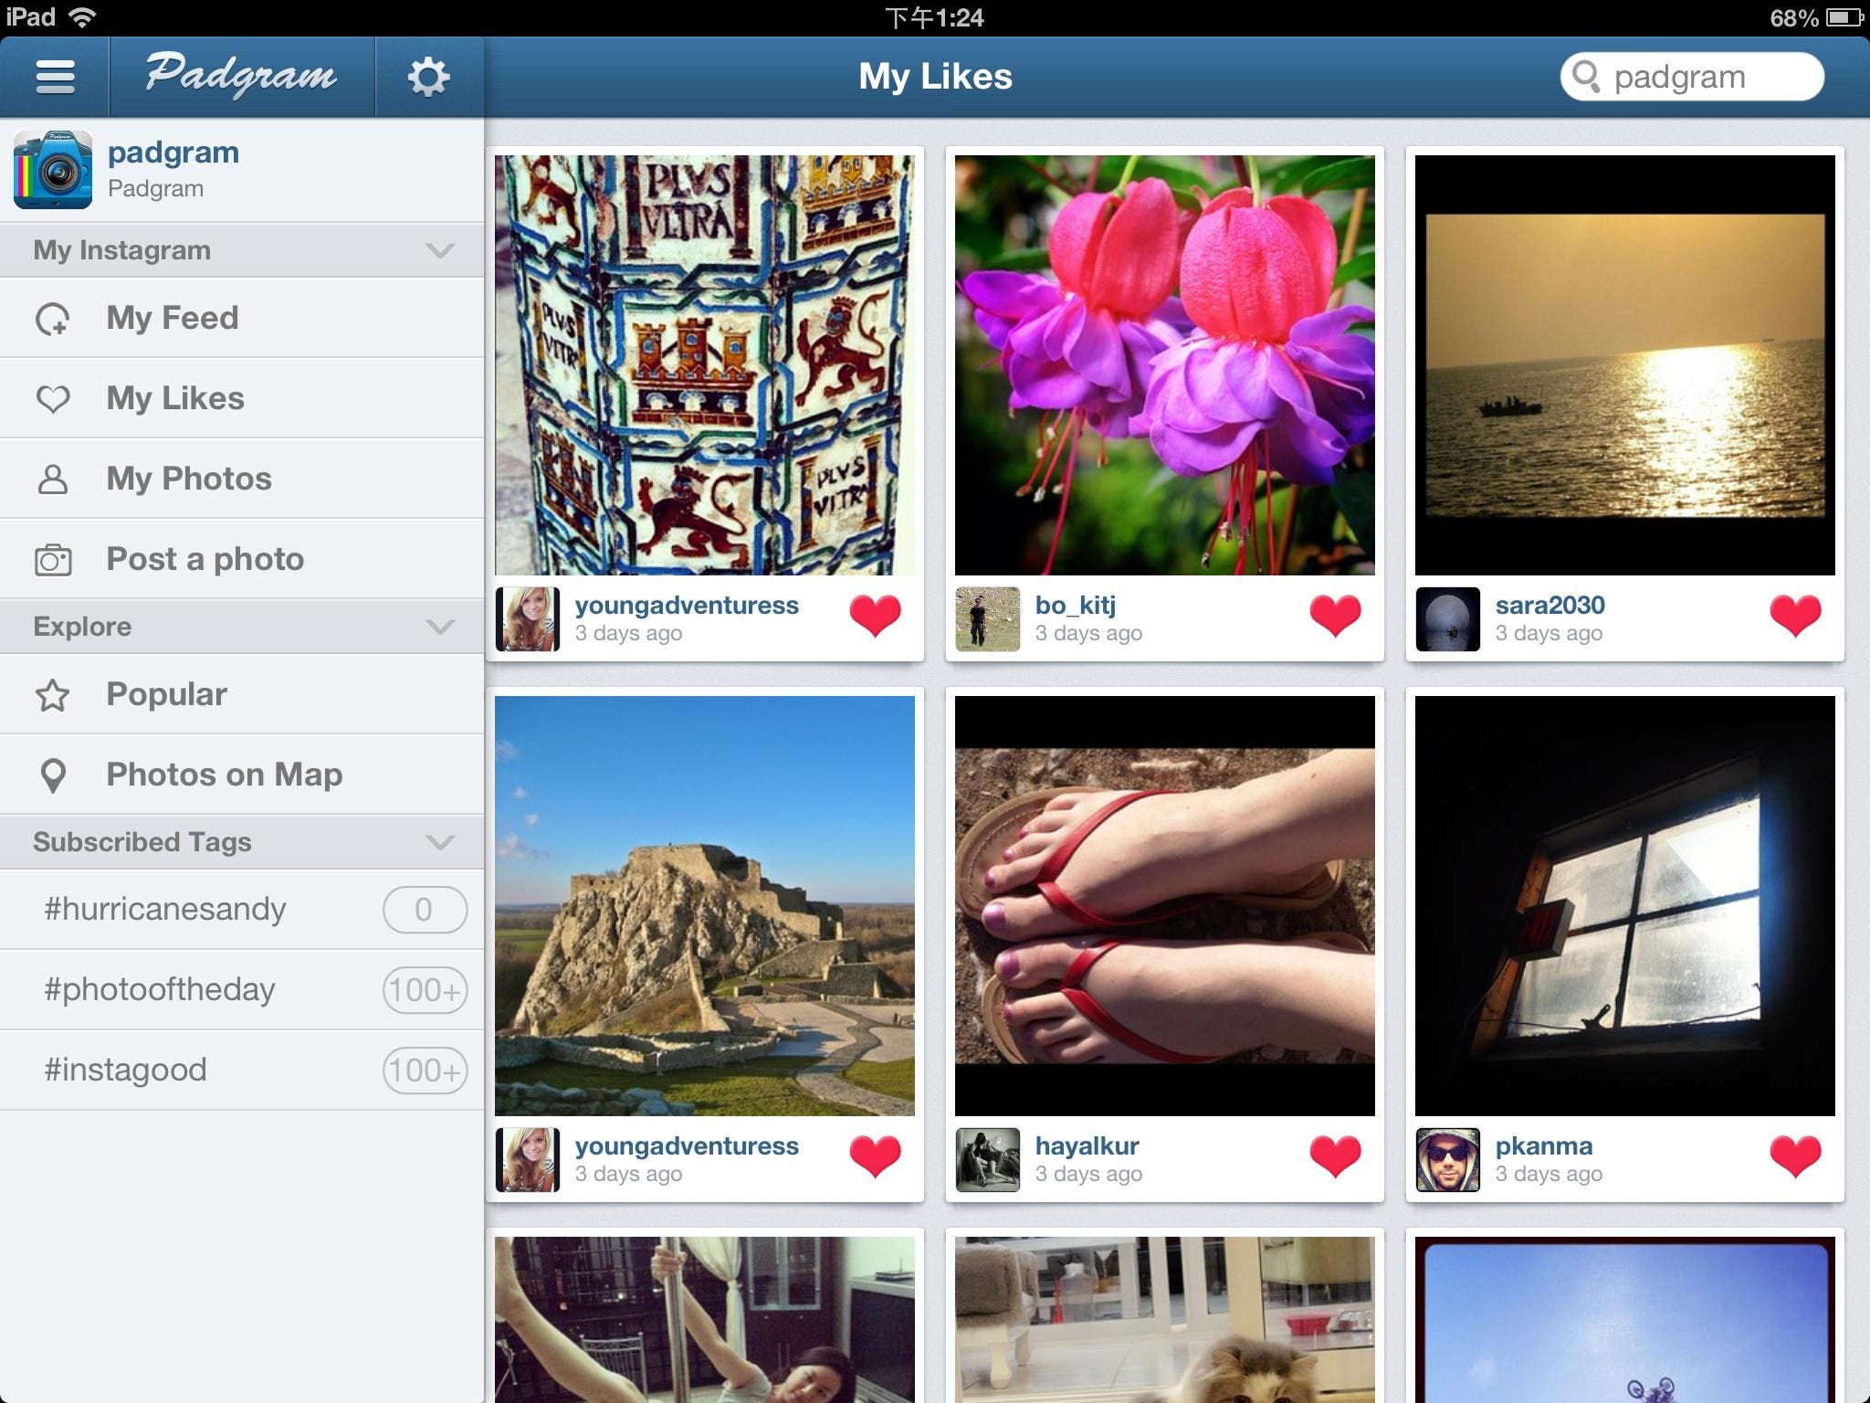Screen dimensions: 1870x1403
Task: Open bo_kitj username link
Action: [1076, 606]
